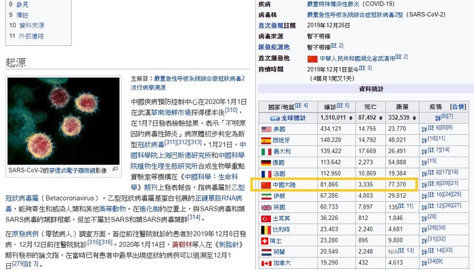Open the 高等動物 link
The height and width of the screenshot is (270, 474).
(113, 209)
